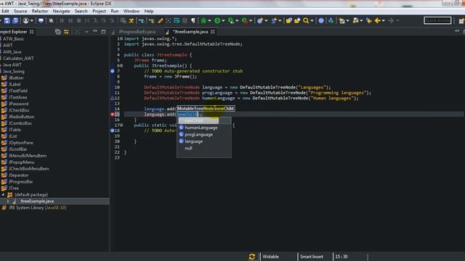
Task: Open Back history dropdown arrow
Action: [x=383, y=21]
